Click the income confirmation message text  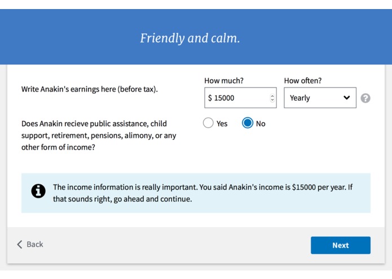click(202, 193)
